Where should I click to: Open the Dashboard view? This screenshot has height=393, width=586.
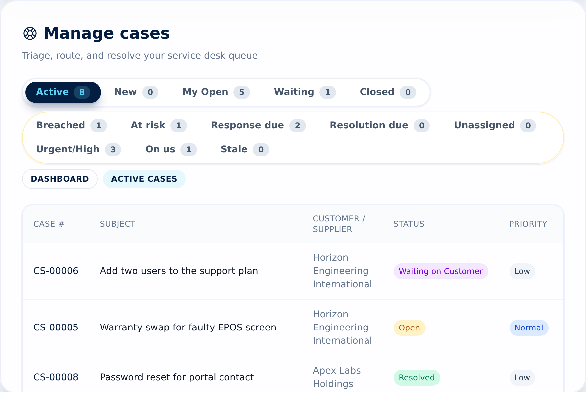tap(60, 179)
